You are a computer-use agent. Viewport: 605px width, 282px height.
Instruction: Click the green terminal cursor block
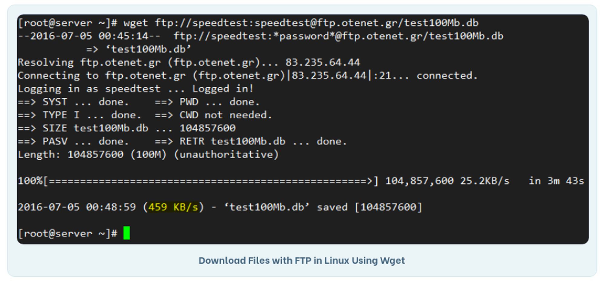pyautogui.click(x=127, y=233)
